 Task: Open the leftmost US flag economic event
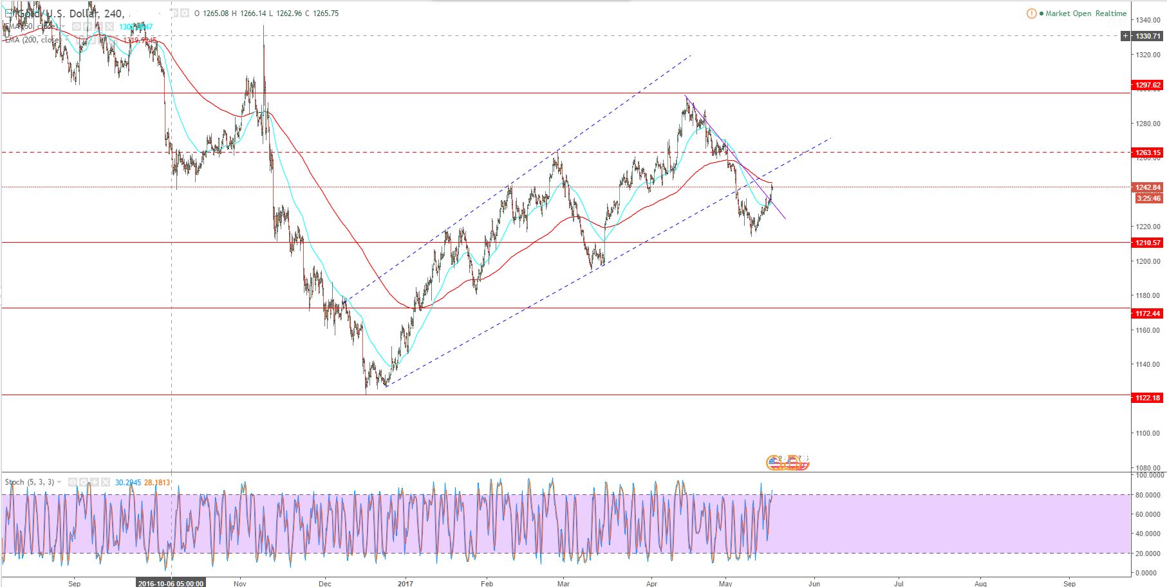pyautogui.click(x=774, y=462)
